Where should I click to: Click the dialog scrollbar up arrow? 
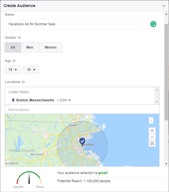[x=166, y=14]
